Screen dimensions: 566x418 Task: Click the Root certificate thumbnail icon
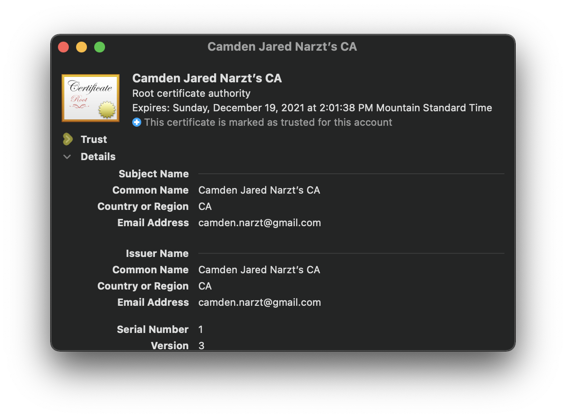(91, 98)
